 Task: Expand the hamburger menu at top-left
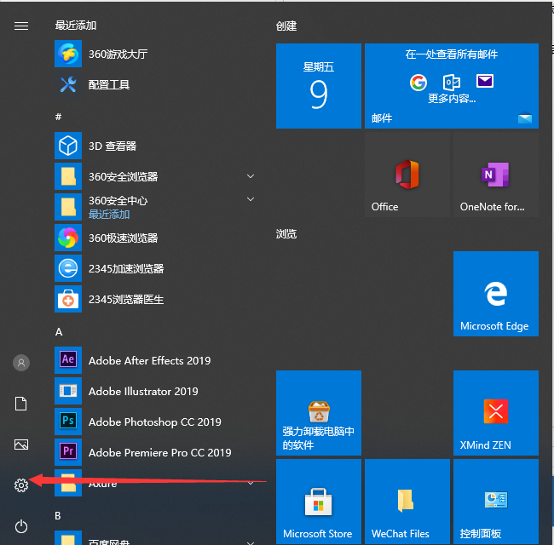click(21, 26)
